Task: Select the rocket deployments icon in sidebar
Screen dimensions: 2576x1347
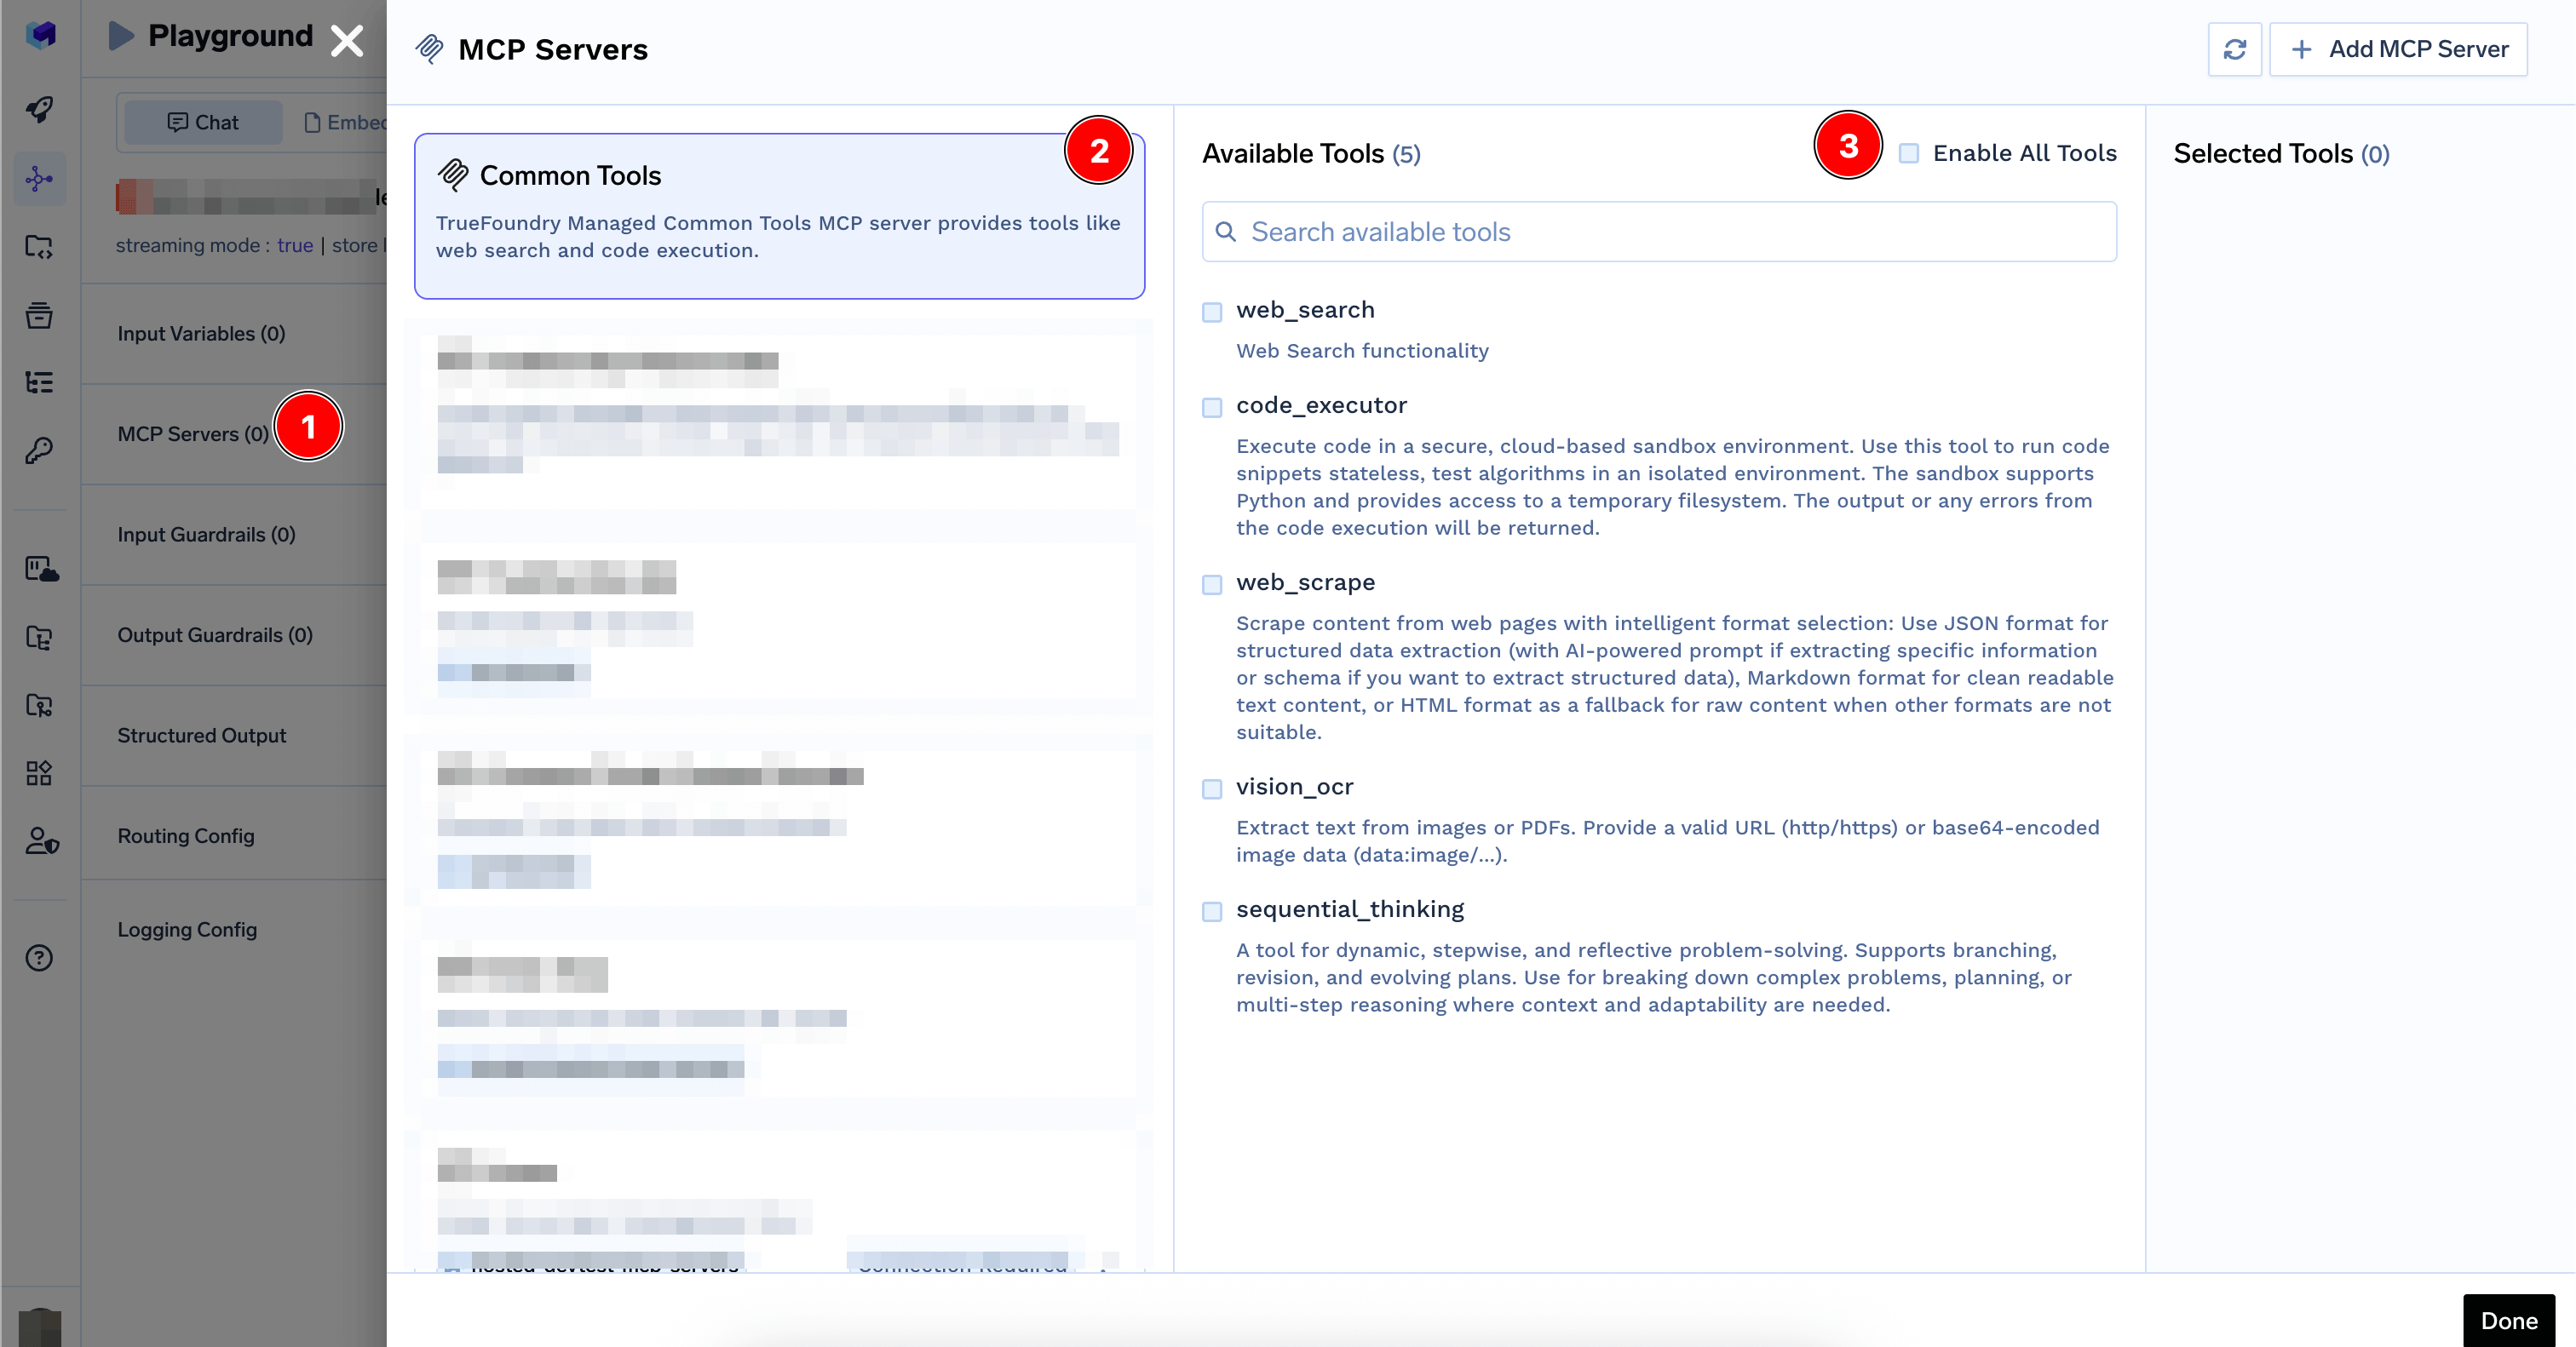Action: pos(40,110)
